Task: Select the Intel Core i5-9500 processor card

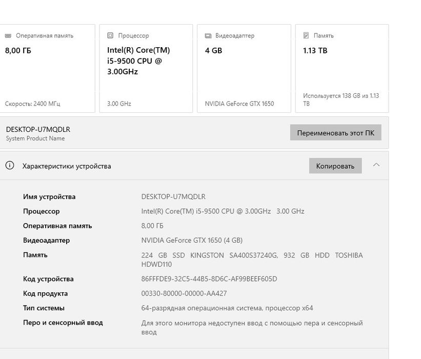Action: [x=146, y=72]
